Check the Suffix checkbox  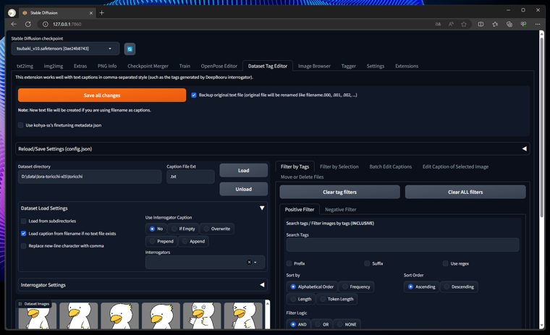coord(367,263)
